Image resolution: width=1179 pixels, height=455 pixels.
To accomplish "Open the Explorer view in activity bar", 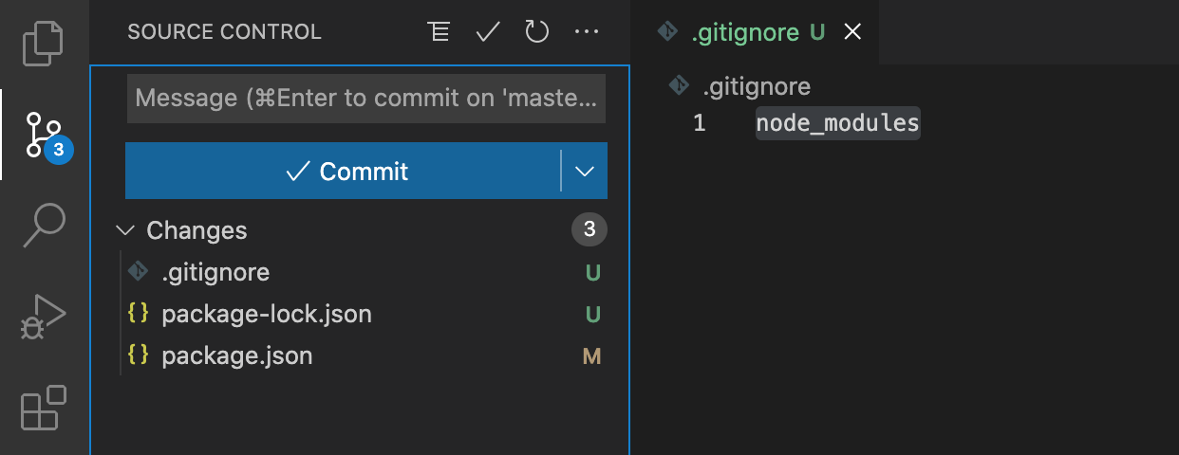I will coord(44,42).
